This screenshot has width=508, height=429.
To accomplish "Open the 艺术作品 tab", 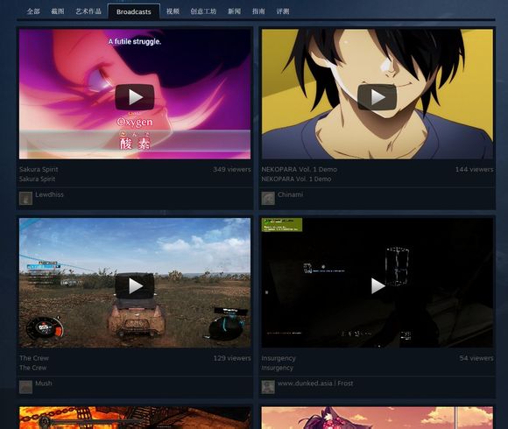I will (x=88, y=11).
